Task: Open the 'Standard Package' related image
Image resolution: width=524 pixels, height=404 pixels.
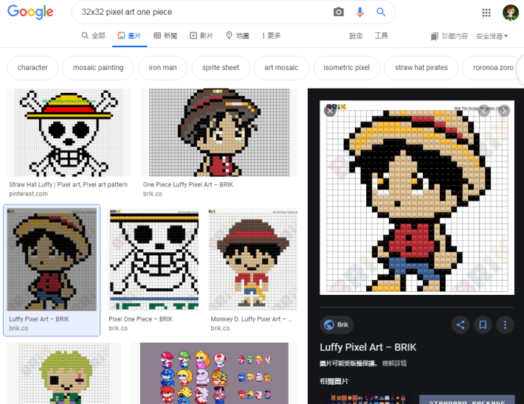Action: [467, 400]
